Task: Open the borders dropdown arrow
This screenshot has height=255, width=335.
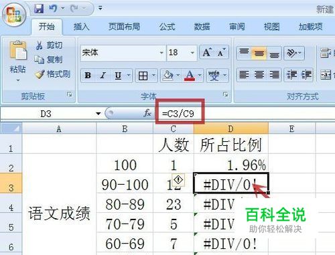Action: click(153, 75)
